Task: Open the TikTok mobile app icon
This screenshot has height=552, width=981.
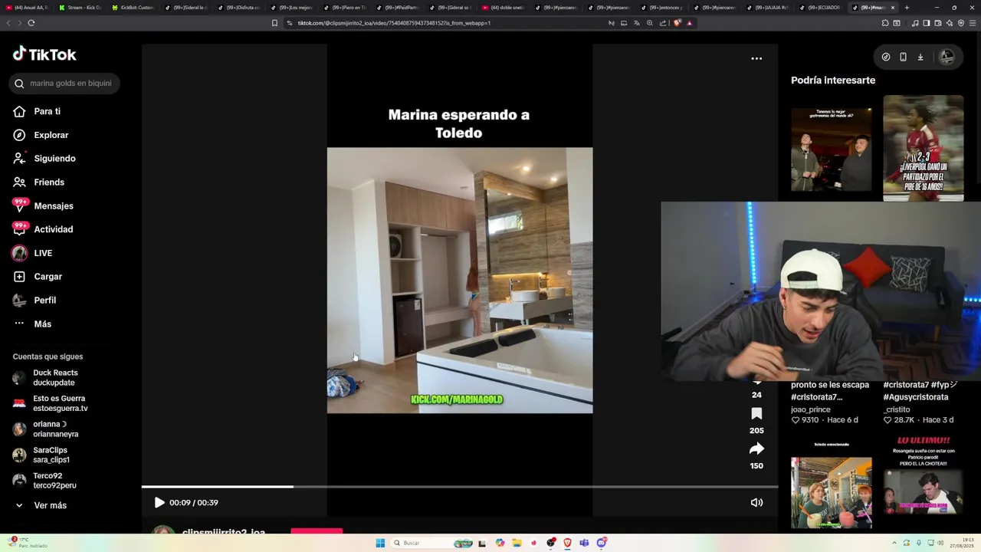Action: coord(903,57)
